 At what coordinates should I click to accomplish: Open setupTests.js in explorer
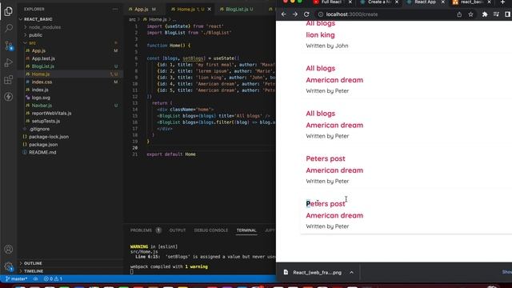[x=46, y=121]
